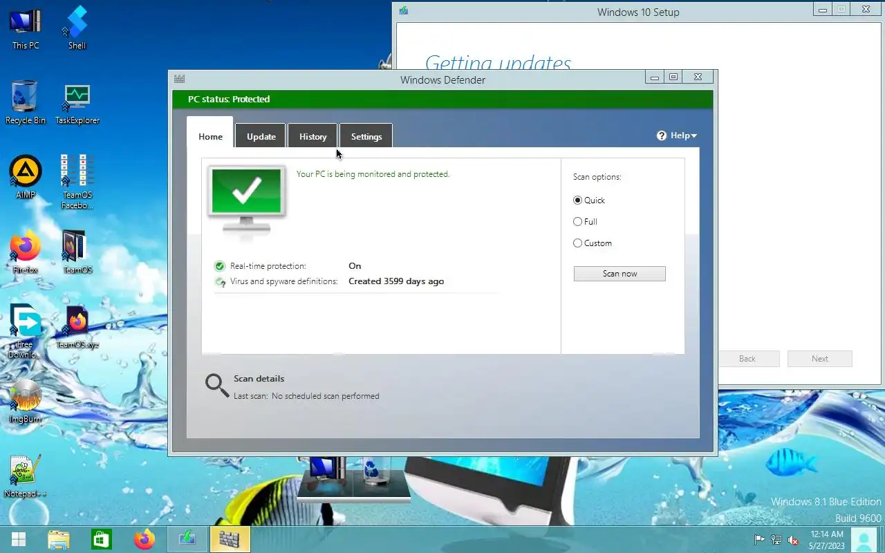Switch to the History tab
The width and height of the screenshot is (885, 553).
pos(313,136)
